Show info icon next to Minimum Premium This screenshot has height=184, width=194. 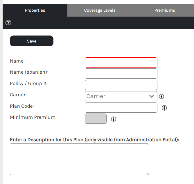click(x=114, y=119)
